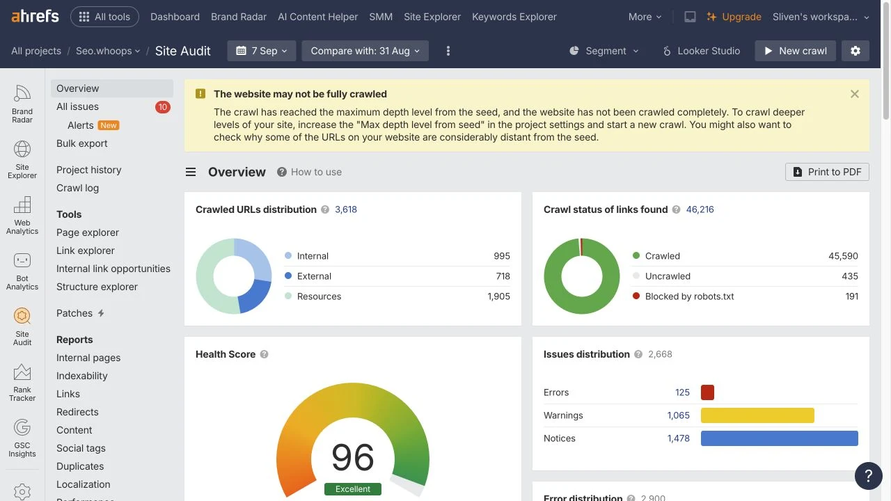Click help icon beside Issues distribution

click(x=638, y=354)
